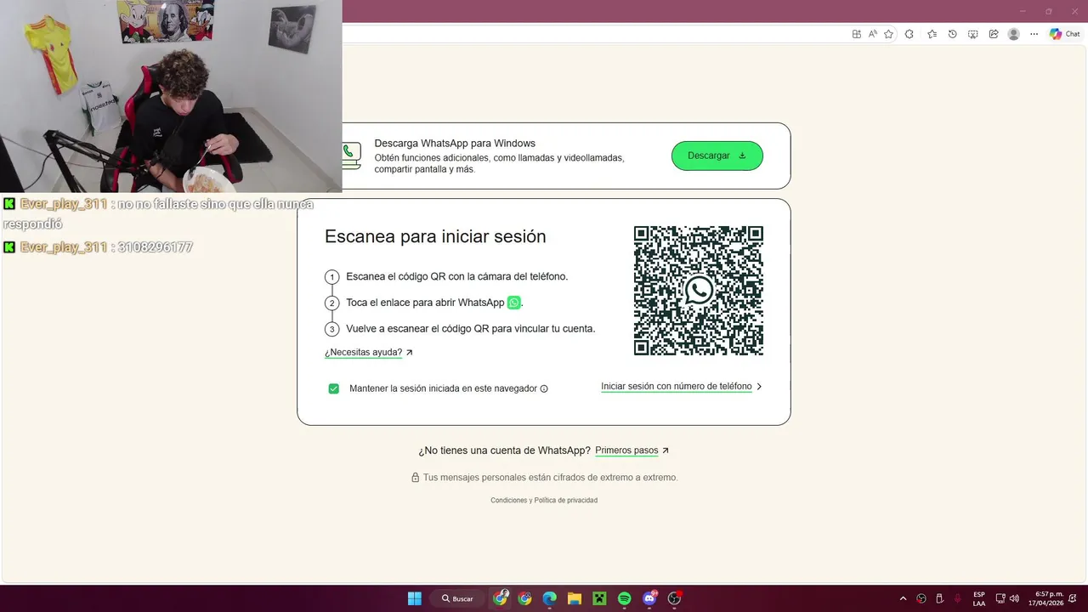Click the laptop phone icon beside Descarga WhatsApp
The width and height of the screenshot is (1088, 612).
[350, 156]
